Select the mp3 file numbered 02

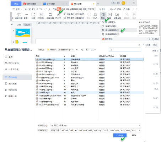click(90, 62)
